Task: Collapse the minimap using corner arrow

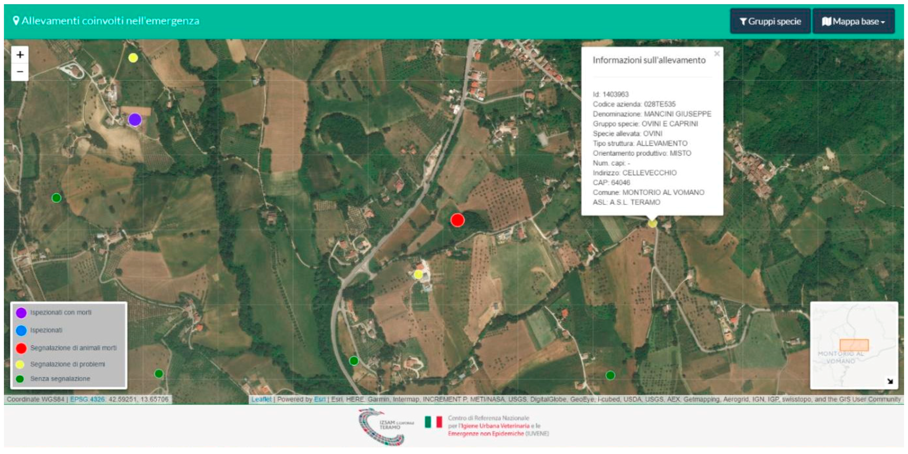Action: [890, 381]
